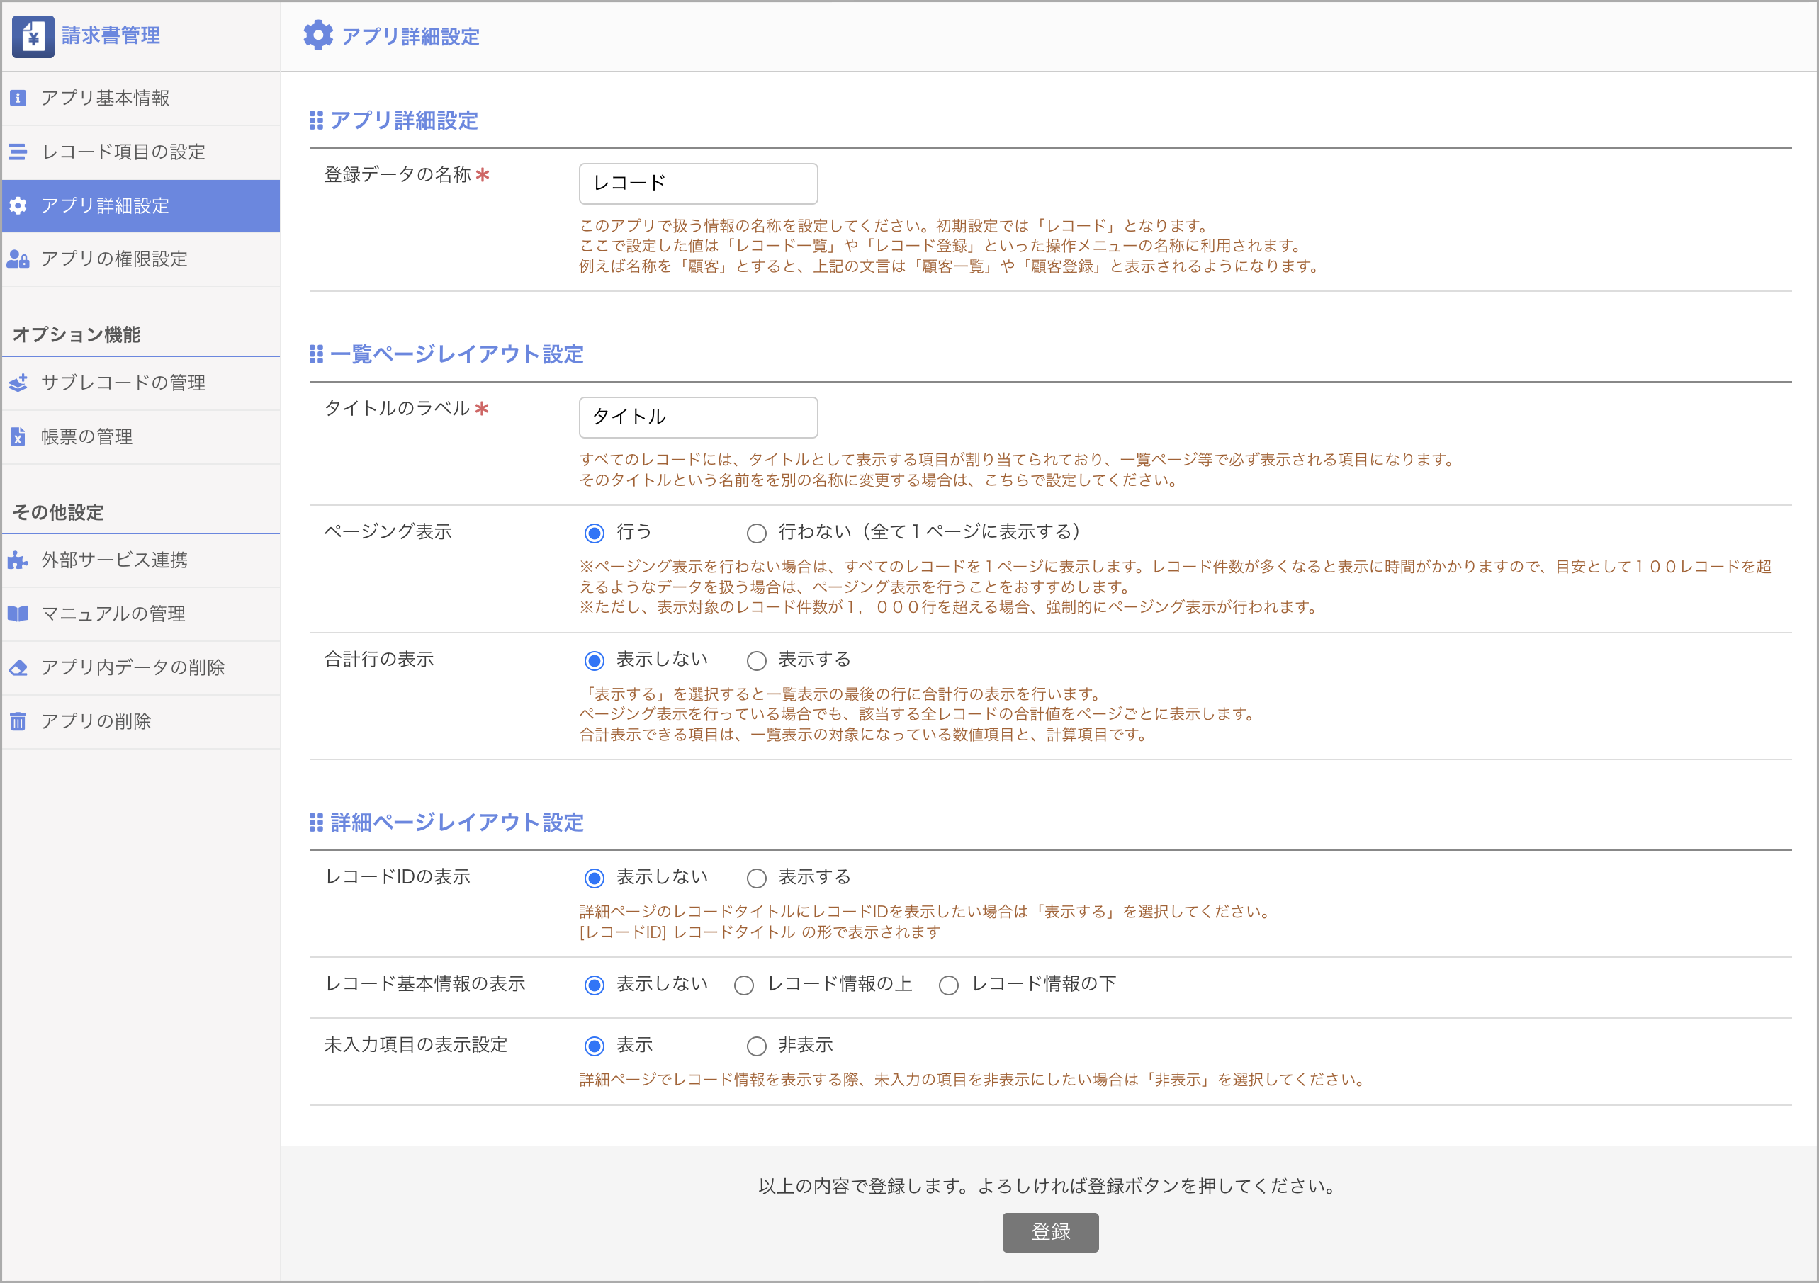1819x1283 pixels.
Task: Open アプリの削除 page
Action: pyautogui.click(x=141, y=721)
